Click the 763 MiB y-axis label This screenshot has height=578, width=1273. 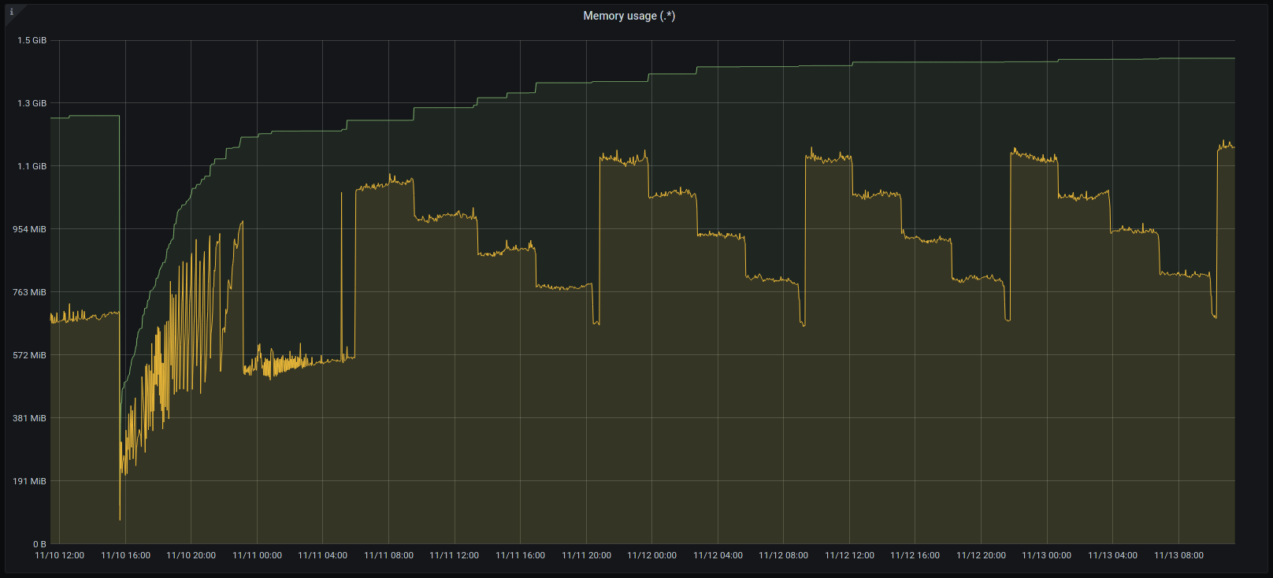click(x=29, y=292)
